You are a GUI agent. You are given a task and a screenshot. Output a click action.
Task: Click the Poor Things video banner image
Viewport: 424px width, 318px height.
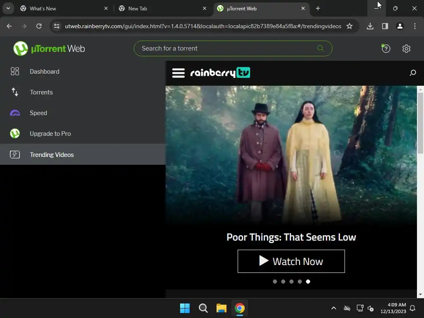[x=291, y=156]
